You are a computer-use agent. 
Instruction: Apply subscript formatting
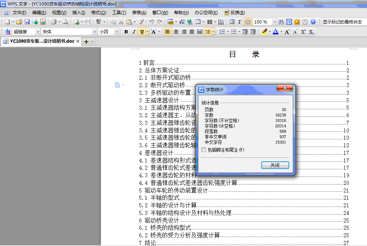pyautogui.click(x=311, y=32)
